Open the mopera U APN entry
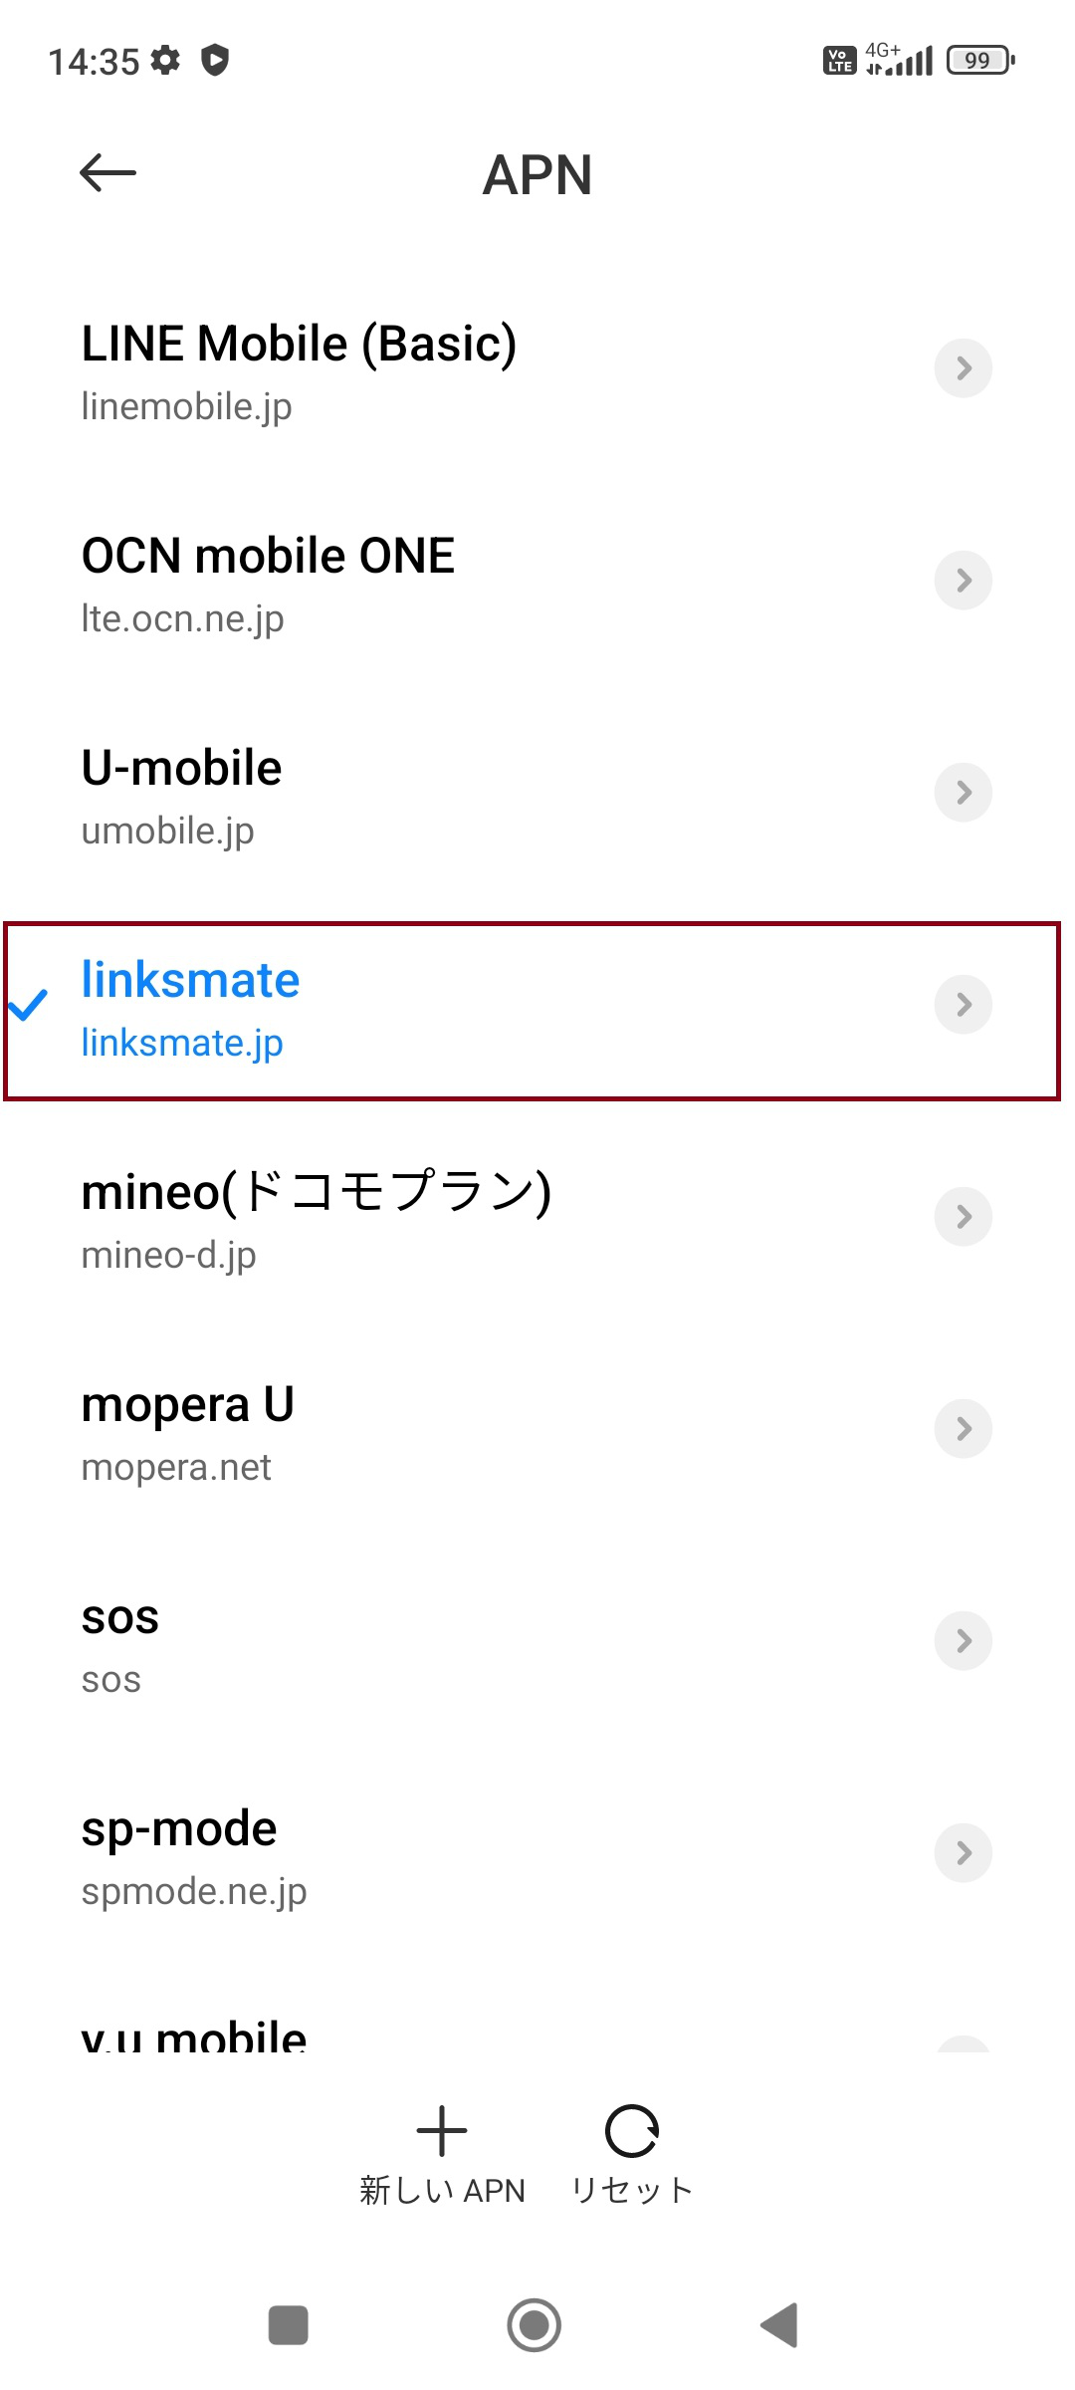 (398, 1429)
